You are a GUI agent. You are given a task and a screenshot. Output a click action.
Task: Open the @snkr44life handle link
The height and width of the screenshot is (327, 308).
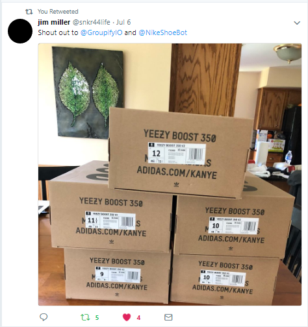point(91,22)
